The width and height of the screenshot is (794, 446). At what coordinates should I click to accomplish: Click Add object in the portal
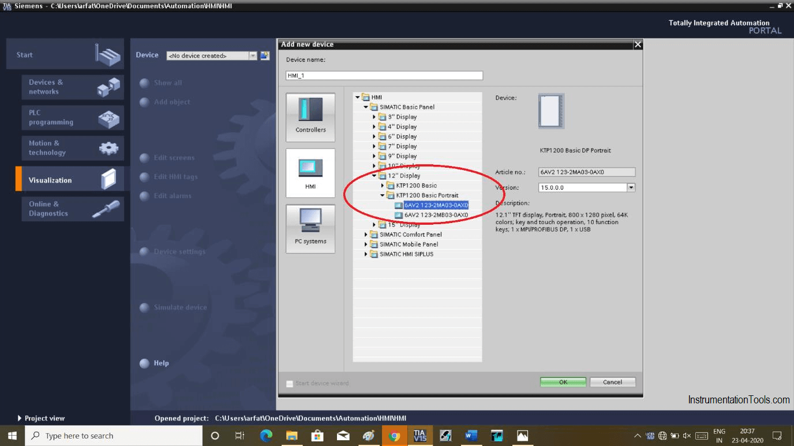coord(172,102)
